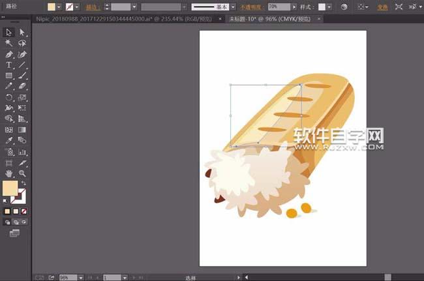
Task: Swap fill and stroke colors arrow
Action: (x=23, y=183)
